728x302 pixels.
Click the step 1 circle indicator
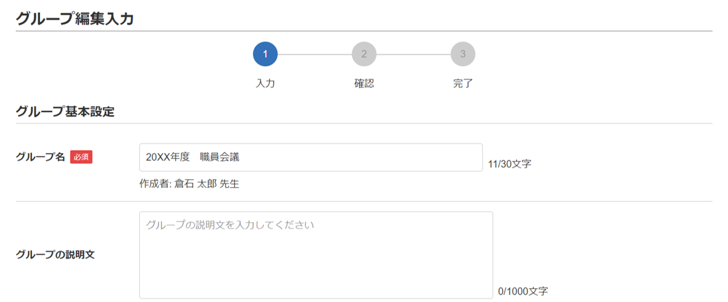coord(265,54)
